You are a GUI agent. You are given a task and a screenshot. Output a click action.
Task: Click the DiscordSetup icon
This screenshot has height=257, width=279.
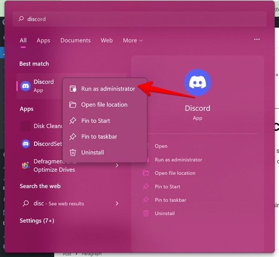tap(26, 144)
